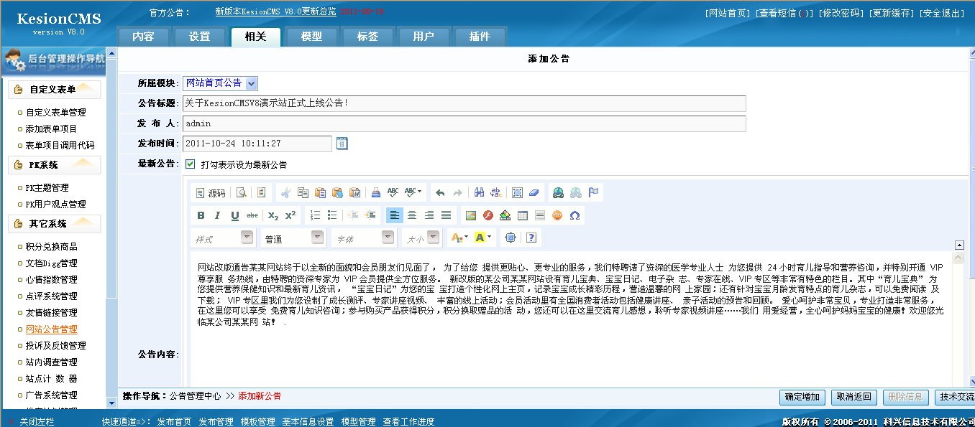Toggle underline formatting in the editor
Screen dimensions: 975x427
click(x=235, y=215)
